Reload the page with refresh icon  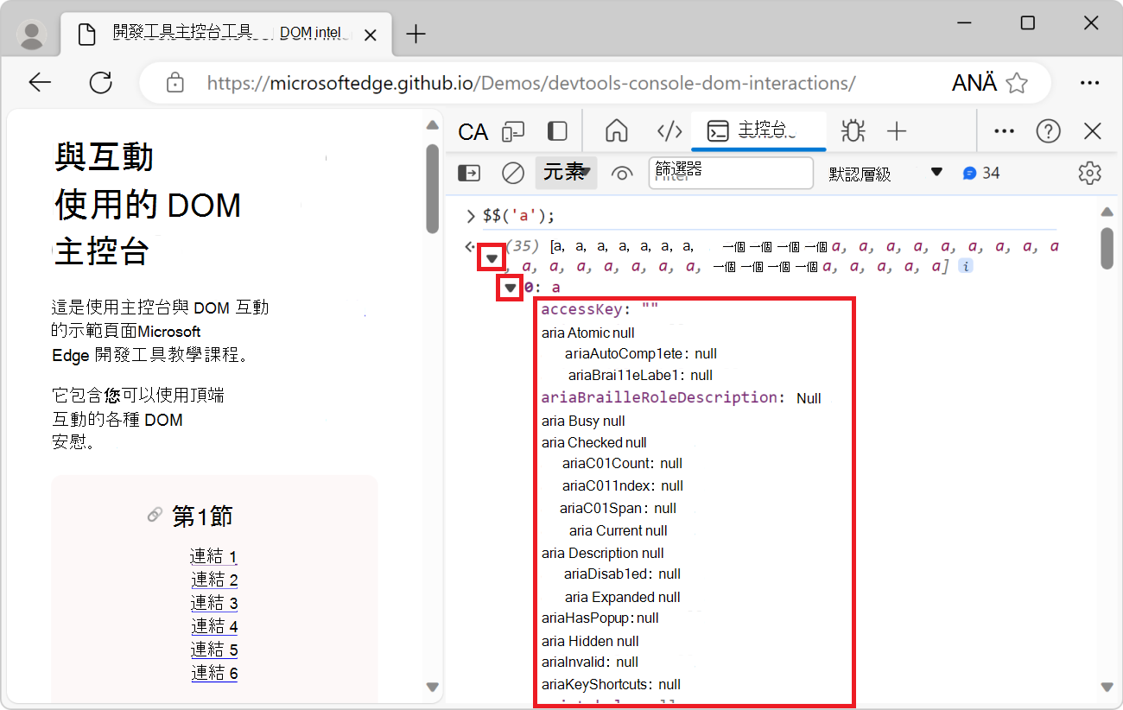[101, 83]
